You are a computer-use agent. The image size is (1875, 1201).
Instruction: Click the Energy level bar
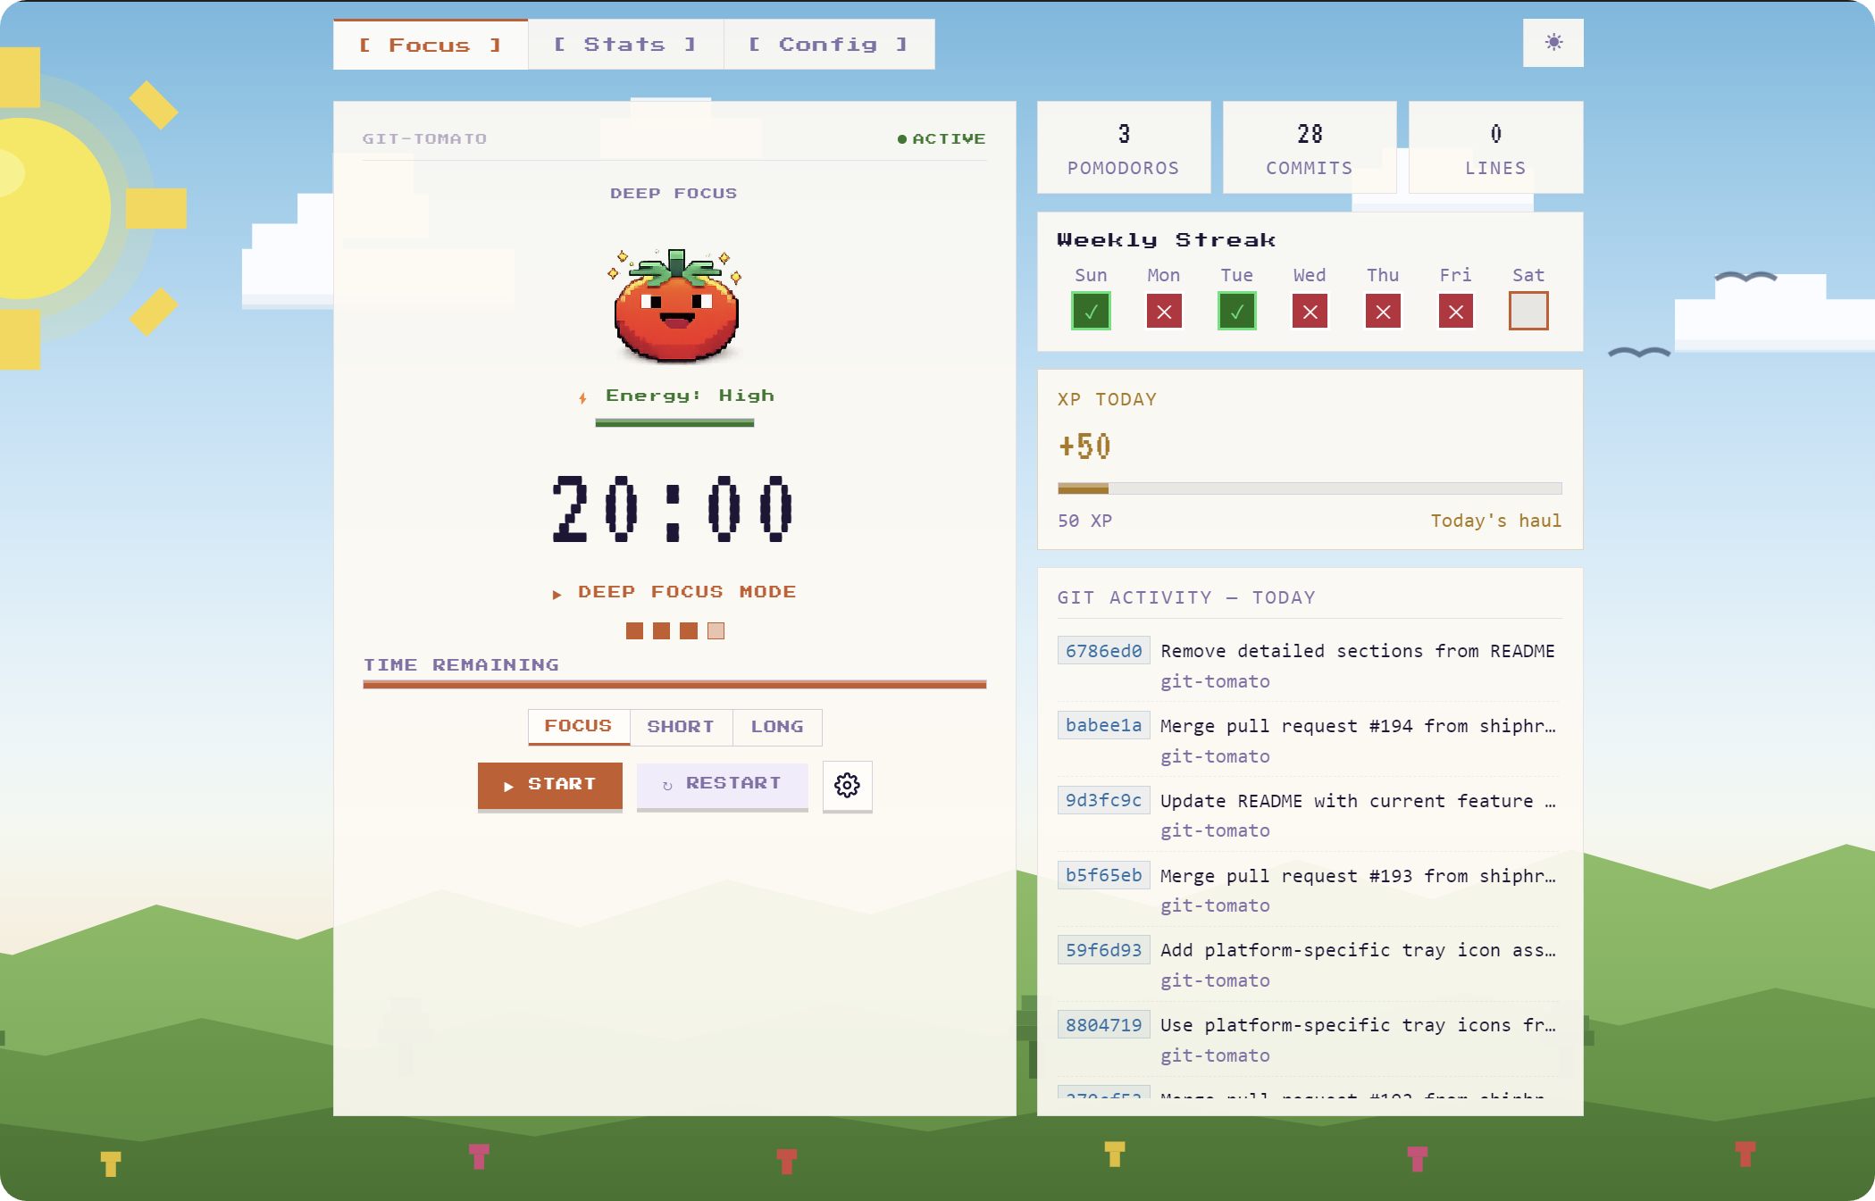pyautogui.click(x=674, y=423)
